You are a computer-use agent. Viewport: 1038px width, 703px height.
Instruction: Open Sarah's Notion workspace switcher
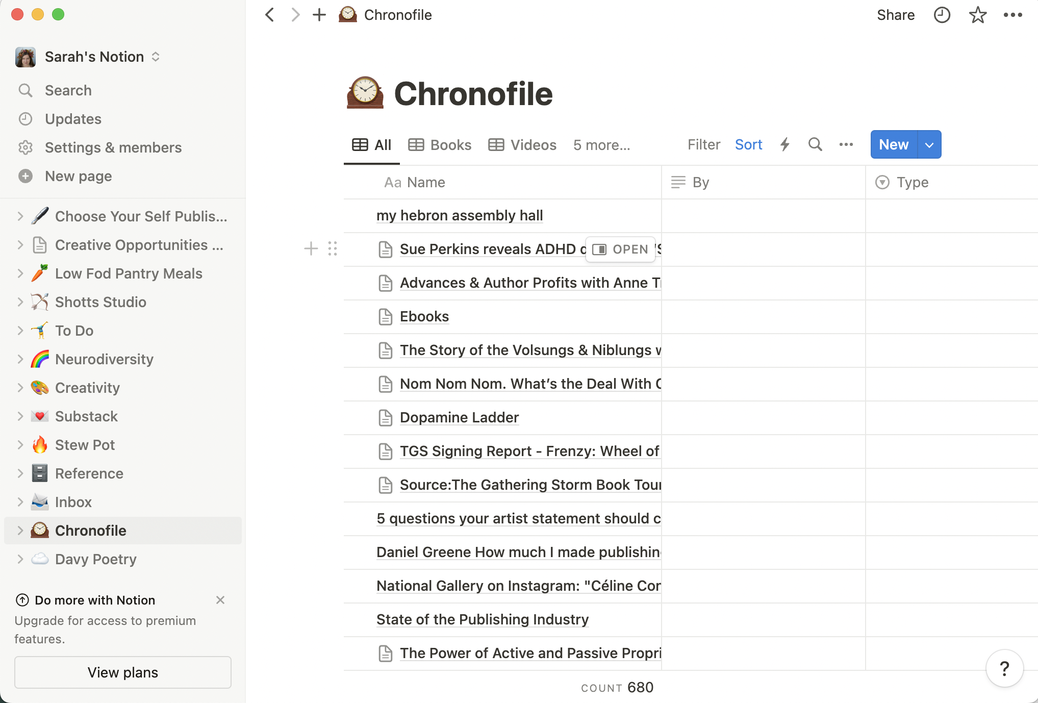click(x=94, y=57)
